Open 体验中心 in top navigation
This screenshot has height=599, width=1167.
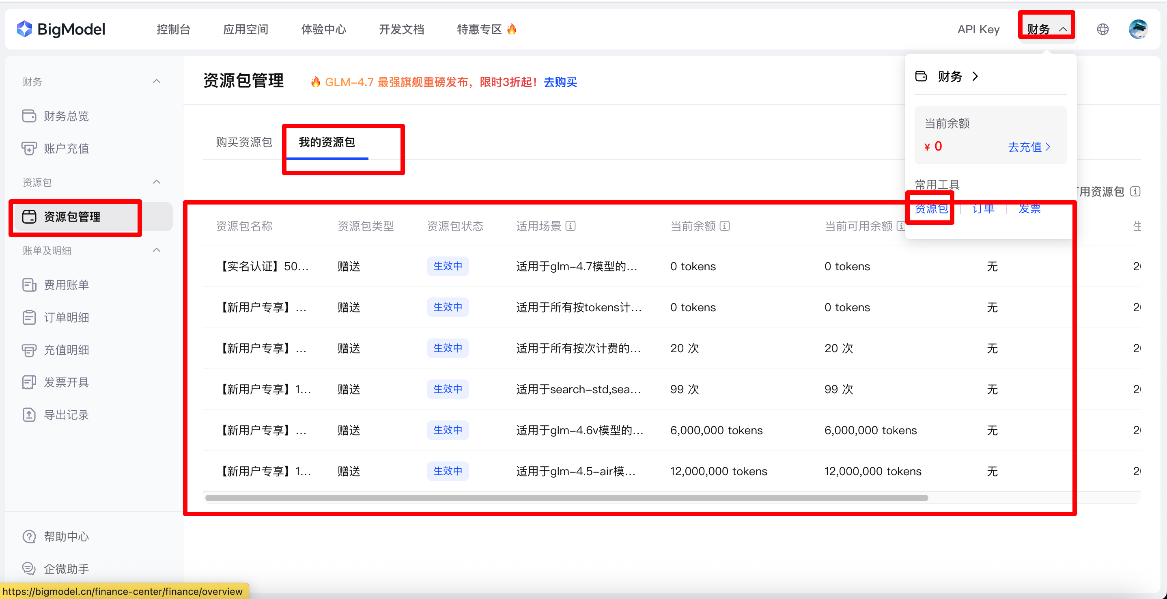323,30
